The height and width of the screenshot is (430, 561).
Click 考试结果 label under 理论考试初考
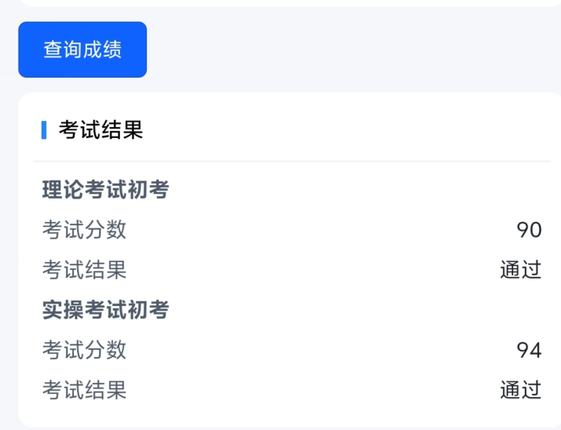click(x=84, y=270)
